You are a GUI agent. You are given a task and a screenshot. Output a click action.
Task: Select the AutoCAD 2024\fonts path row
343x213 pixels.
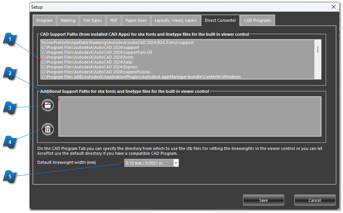click(x=178, y=57)
